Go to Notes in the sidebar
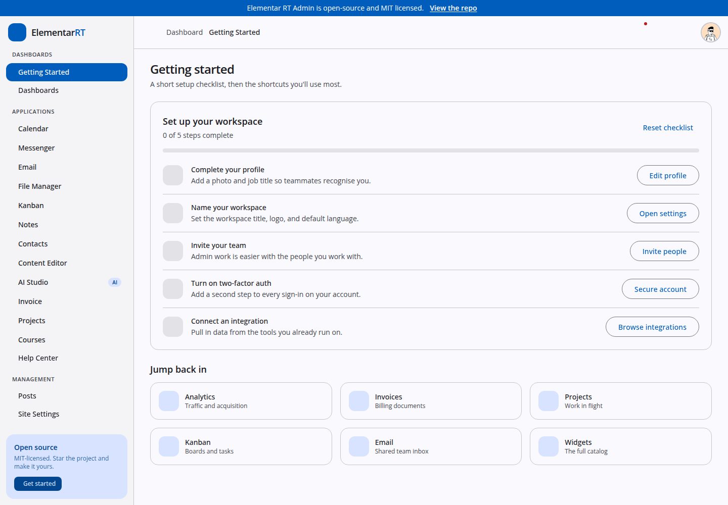This screenshot has height=505, width=728. (67, 225)
